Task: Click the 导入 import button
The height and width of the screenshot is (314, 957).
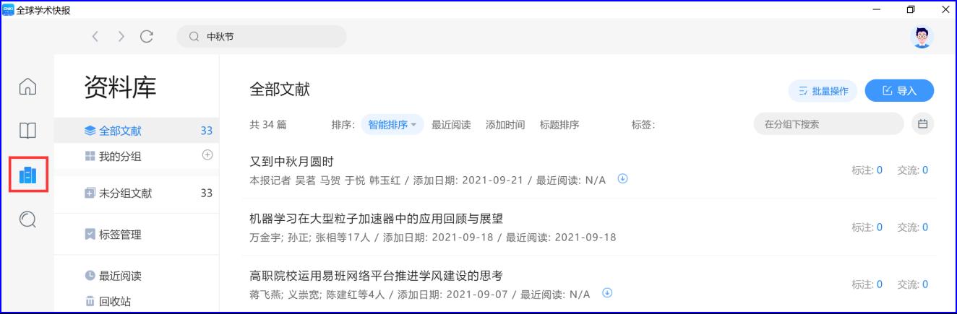Action: point(899,91)
